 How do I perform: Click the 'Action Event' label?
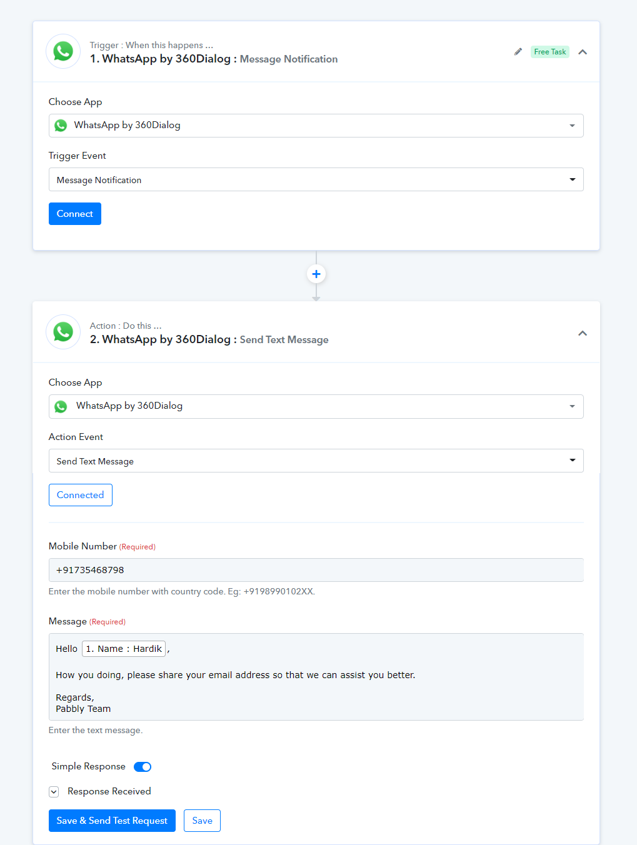coord(76,437)
